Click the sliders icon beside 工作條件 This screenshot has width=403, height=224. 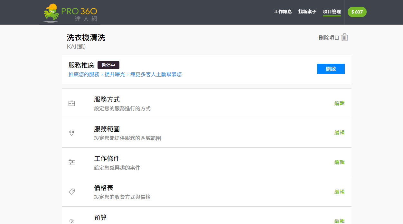pos(71,162)
